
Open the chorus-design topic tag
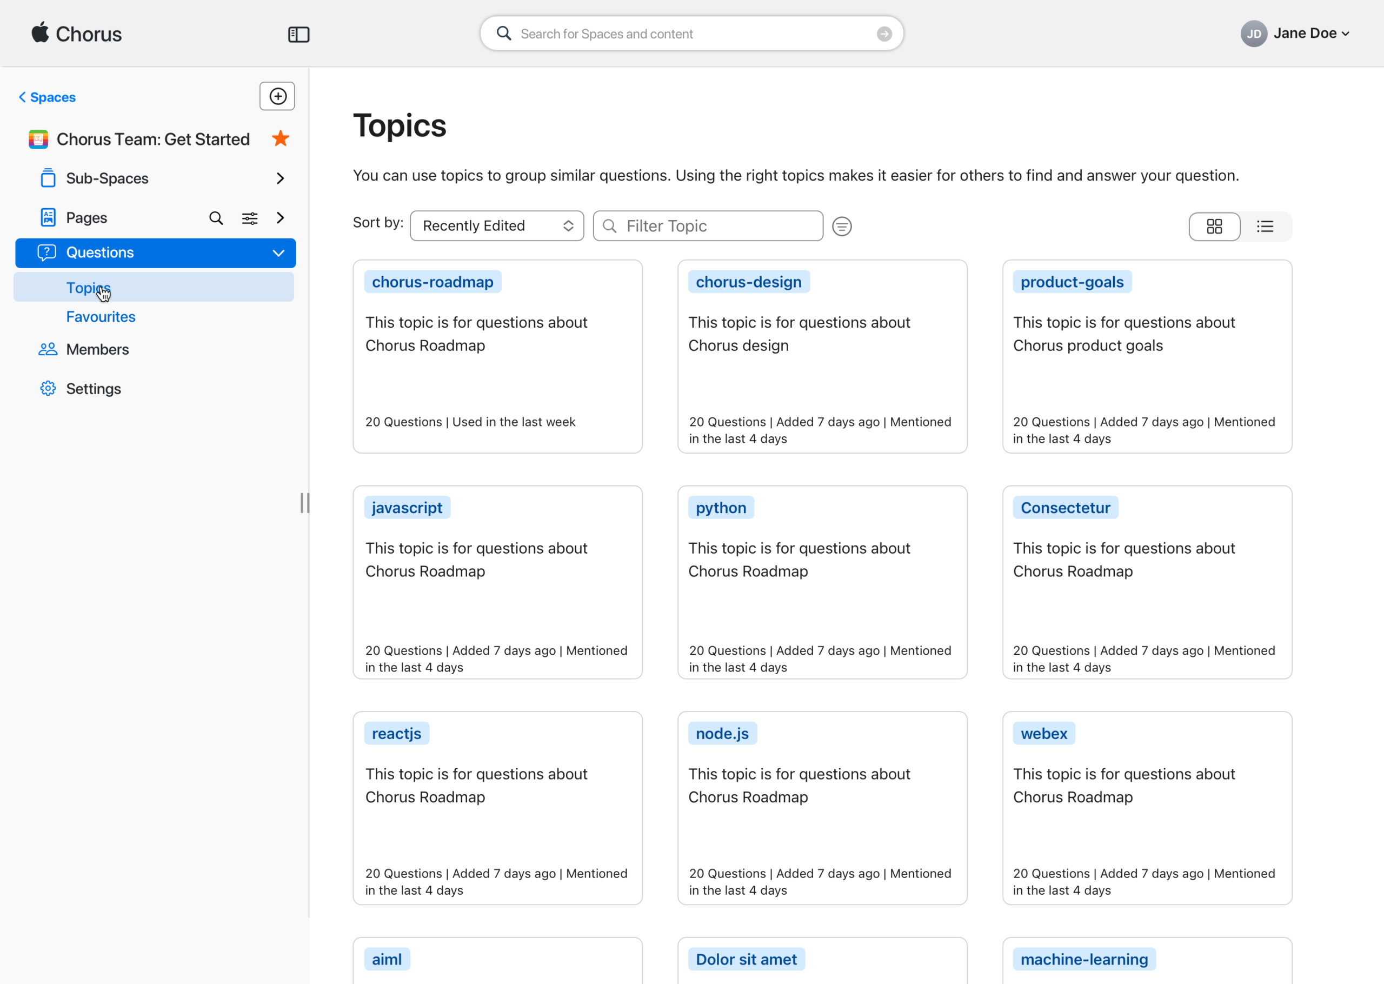748,282
